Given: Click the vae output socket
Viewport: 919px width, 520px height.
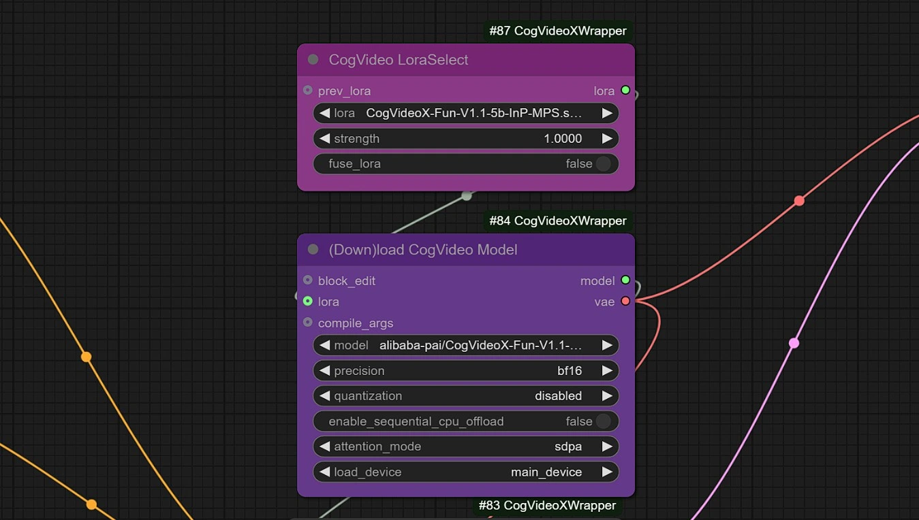Looking at the screenshot, I should 625,301.
